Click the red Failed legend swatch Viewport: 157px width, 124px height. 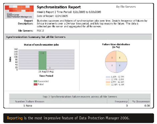(x=35, y=84)
